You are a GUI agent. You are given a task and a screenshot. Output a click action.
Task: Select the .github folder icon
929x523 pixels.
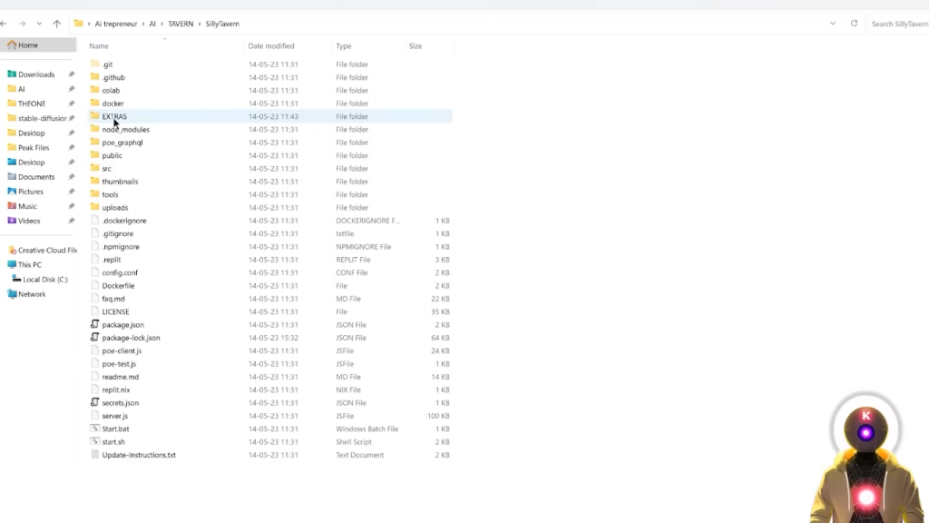pyautogui.click(x=94, y=77)
